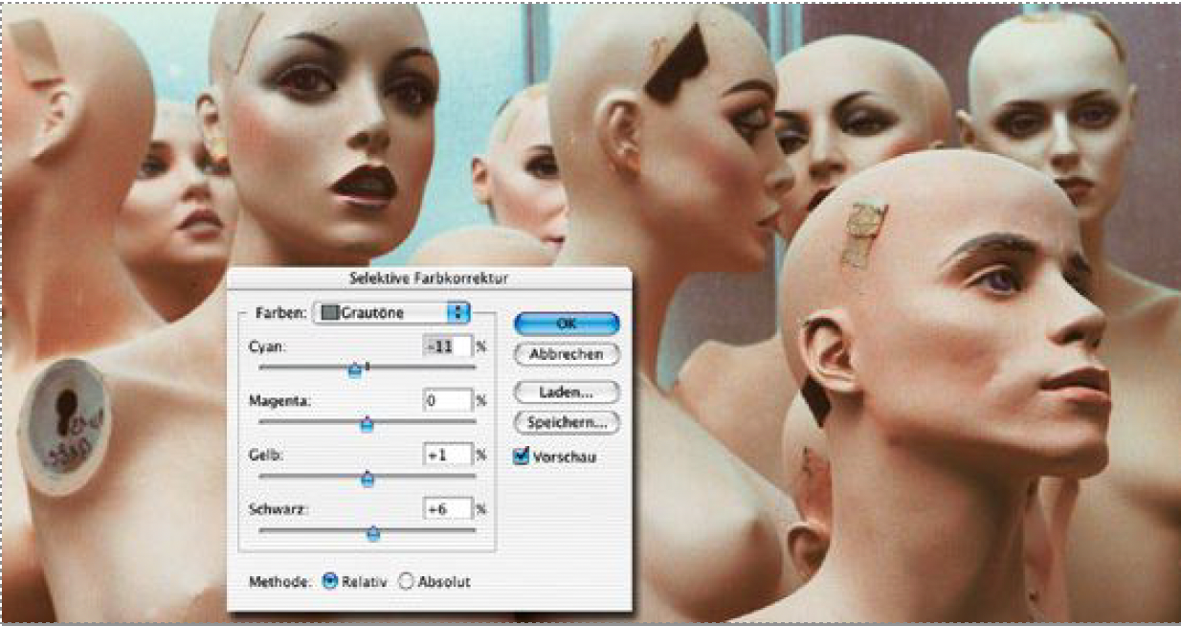Click the Magenta slider handle
This screenshot has width=1181, height=626.
[x=366, y=424]
